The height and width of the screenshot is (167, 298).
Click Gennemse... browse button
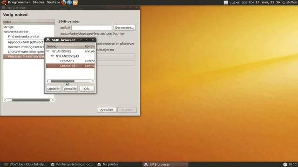[124, 27]
